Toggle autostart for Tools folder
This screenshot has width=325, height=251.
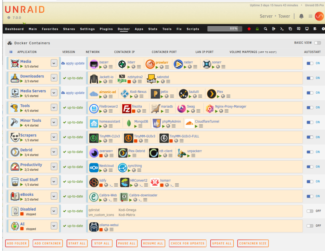[x=310, y=107]
